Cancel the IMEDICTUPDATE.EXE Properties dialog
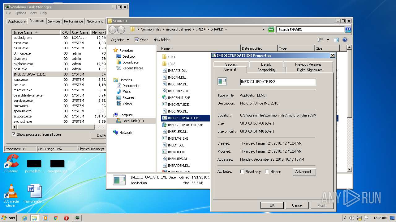 click(x=297, y=205)
